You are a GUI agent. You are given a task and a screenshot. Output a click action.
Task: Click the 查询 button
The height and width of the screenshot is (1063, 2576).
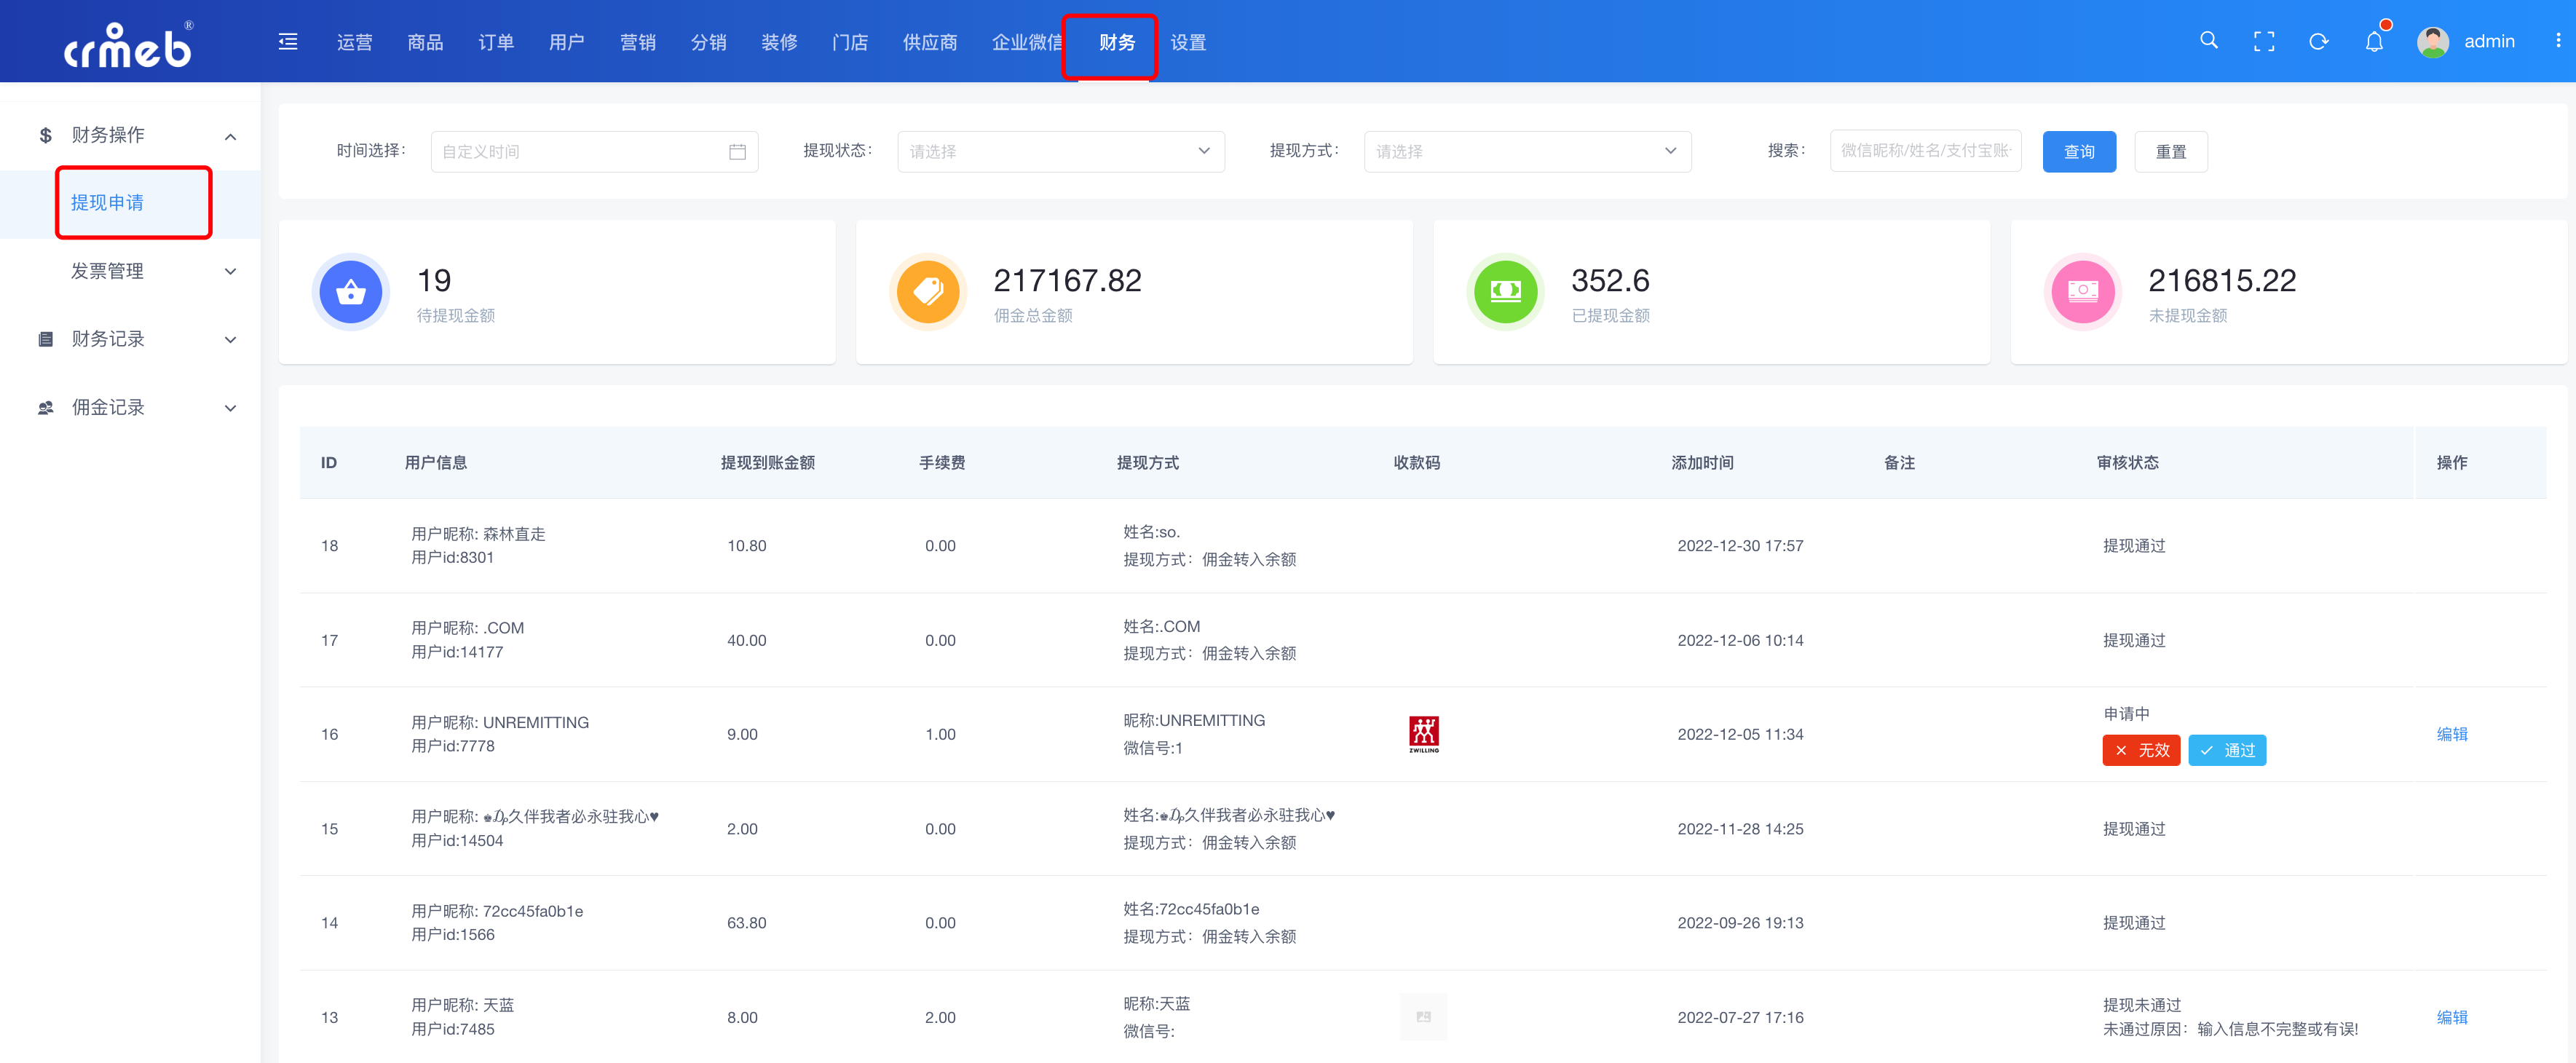pyautogui.click(x=2079, y=151)
